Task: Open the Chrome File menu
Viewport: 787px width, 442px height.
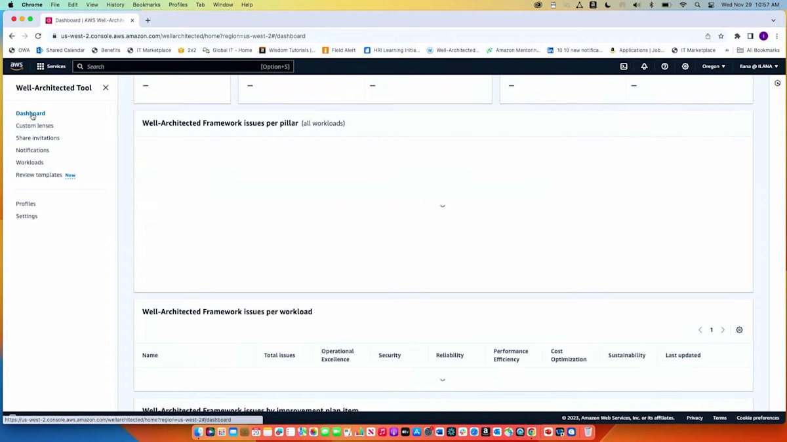Action: [x=55, y=5]
